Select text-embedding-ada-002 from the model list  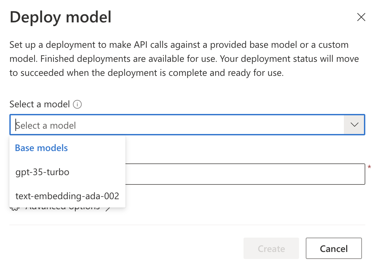click(x=67, y=196)
